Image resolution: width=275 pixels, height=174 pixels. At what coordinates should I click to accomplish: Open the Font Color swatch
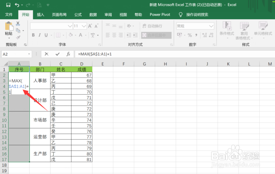[81, 35]
